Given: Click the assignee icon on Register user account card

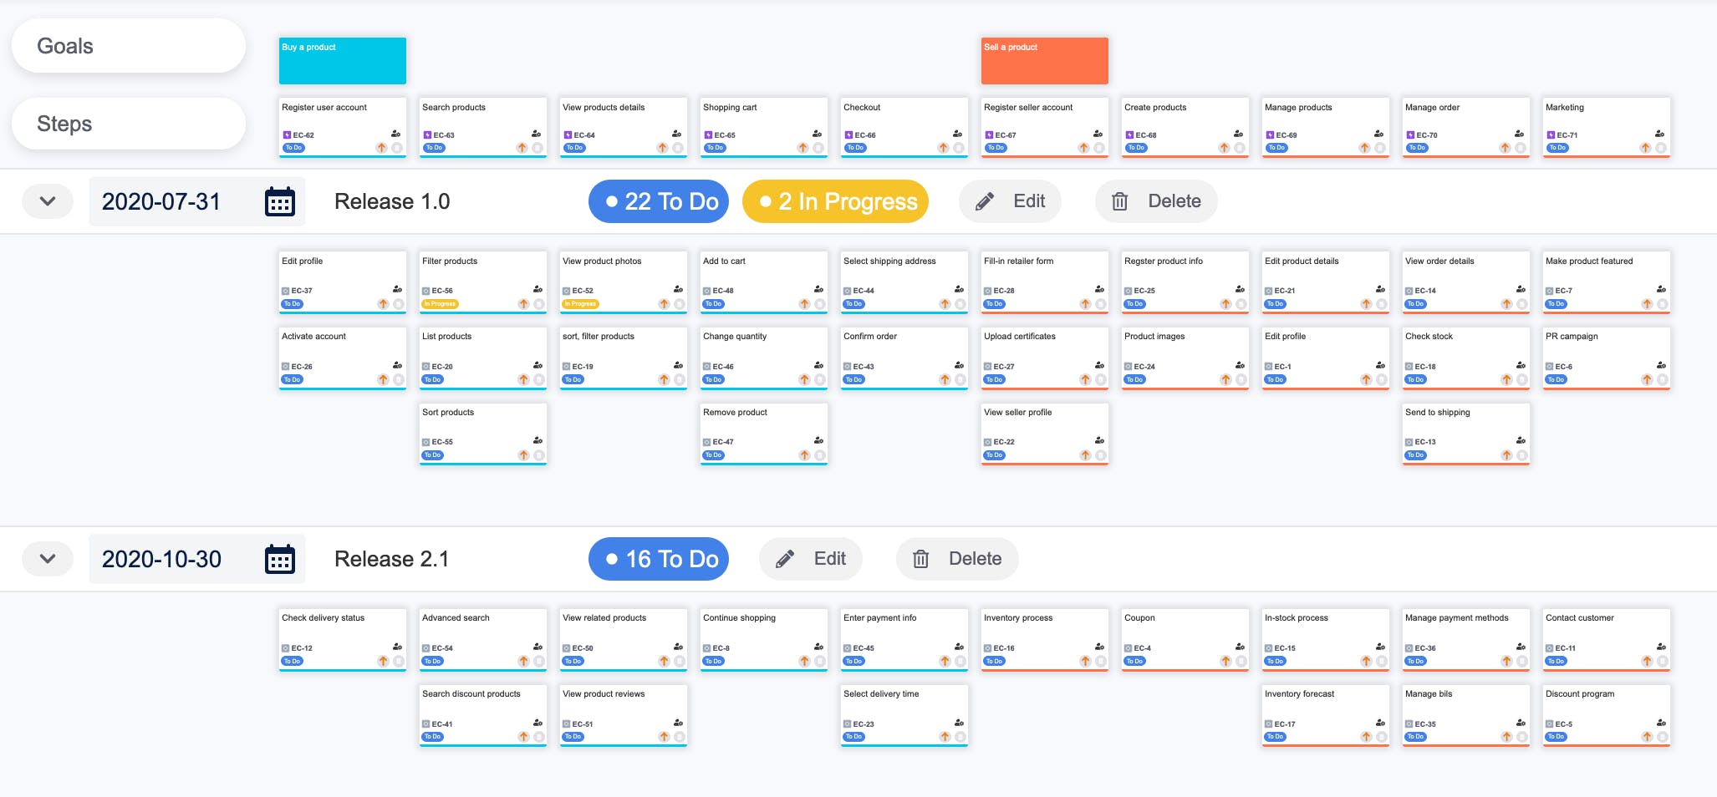Looking at the screenshot, I should (395, 134).
